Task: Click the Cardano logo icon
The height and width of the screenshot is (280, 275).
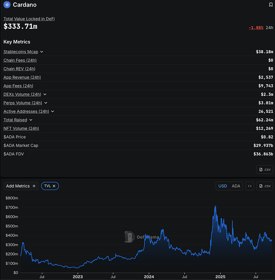Action: tap(7, 5)
